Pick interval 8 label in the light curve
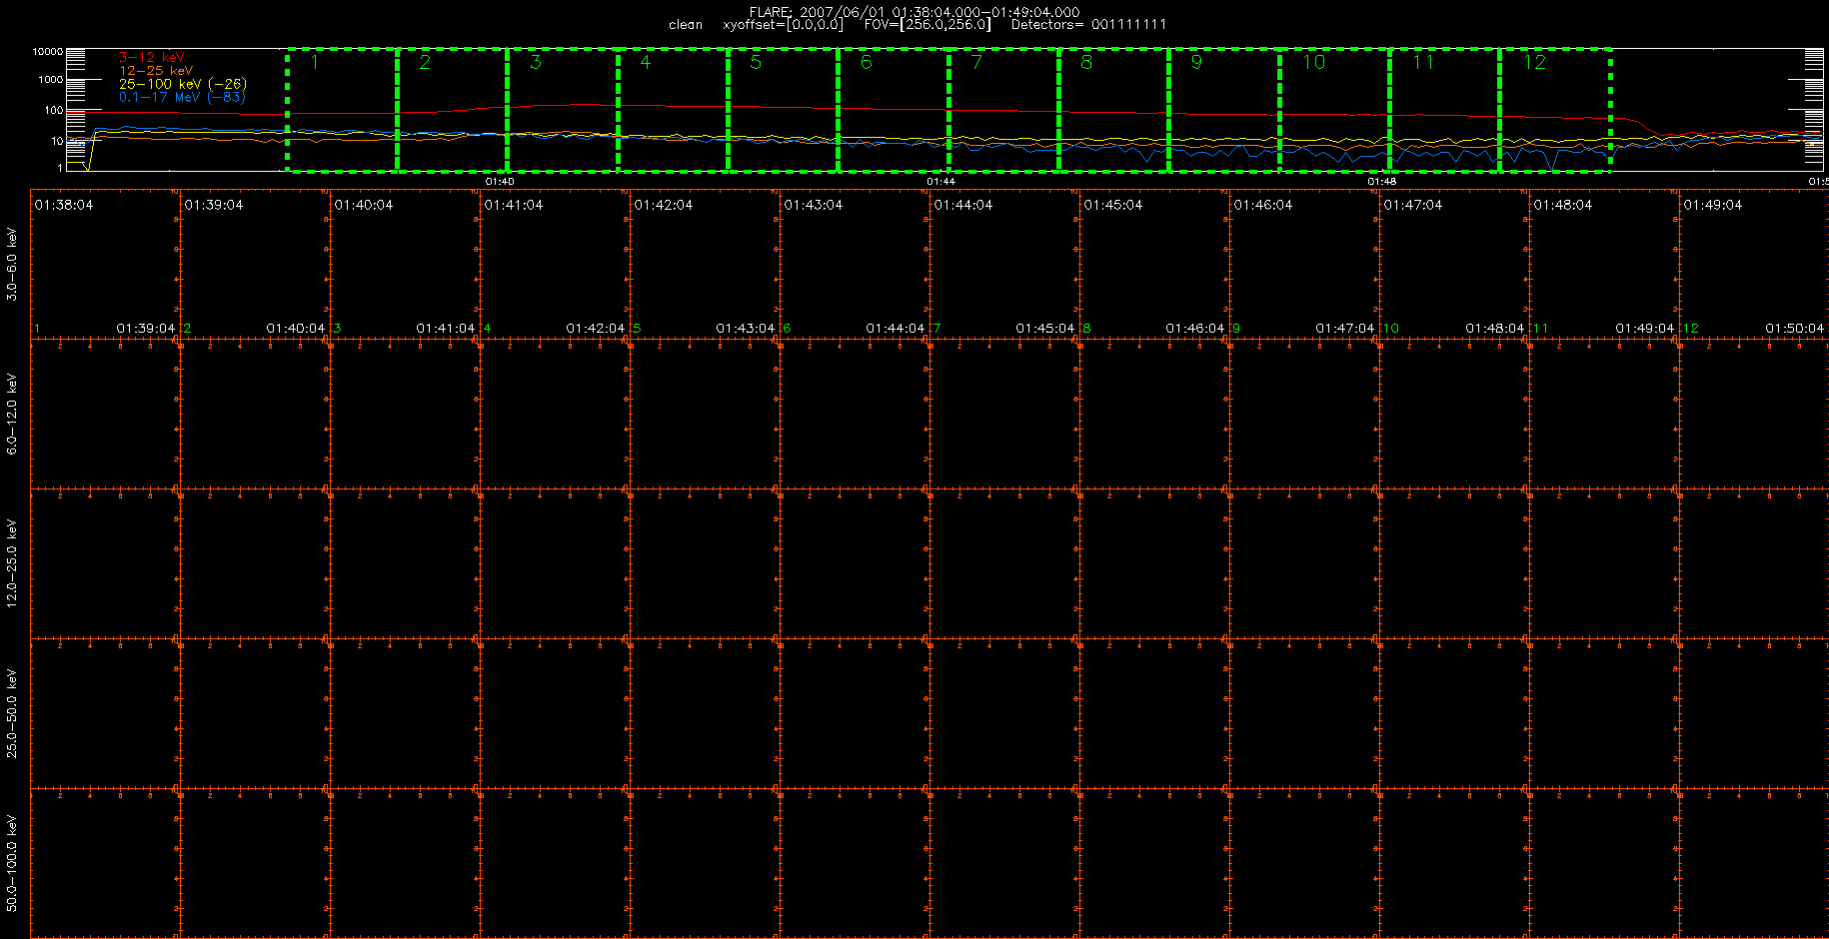Image resolution: width=1829 pixels, height=939 pixels. [x=1086, y=62]
